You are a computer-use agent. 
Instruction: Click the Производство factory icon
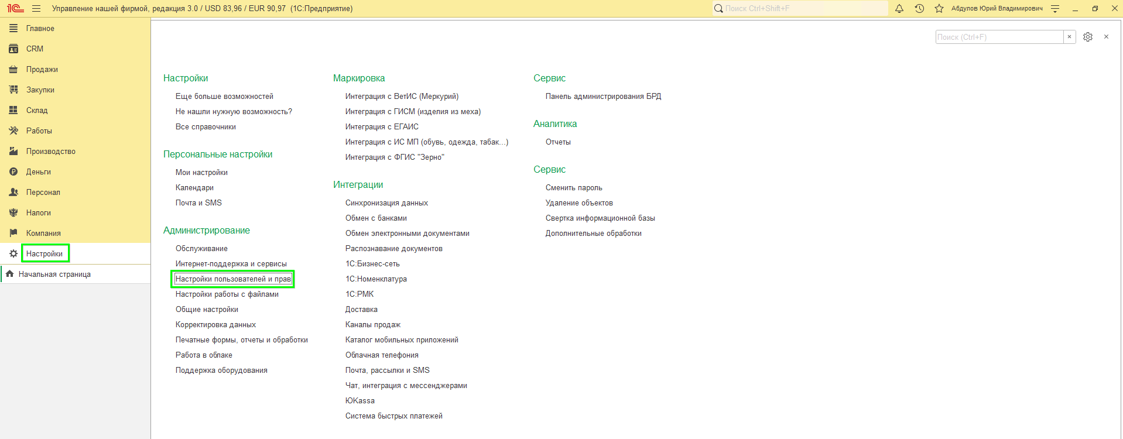[13, 151]
